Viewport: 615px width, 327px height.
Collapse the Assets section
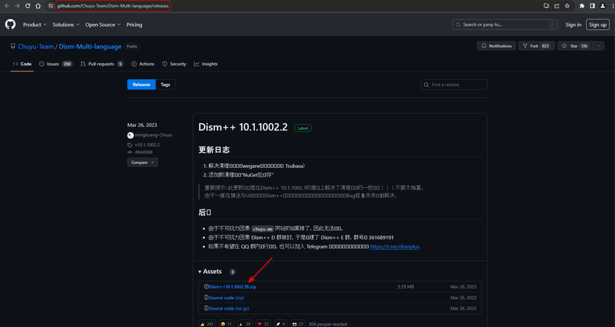click(210, 272)
